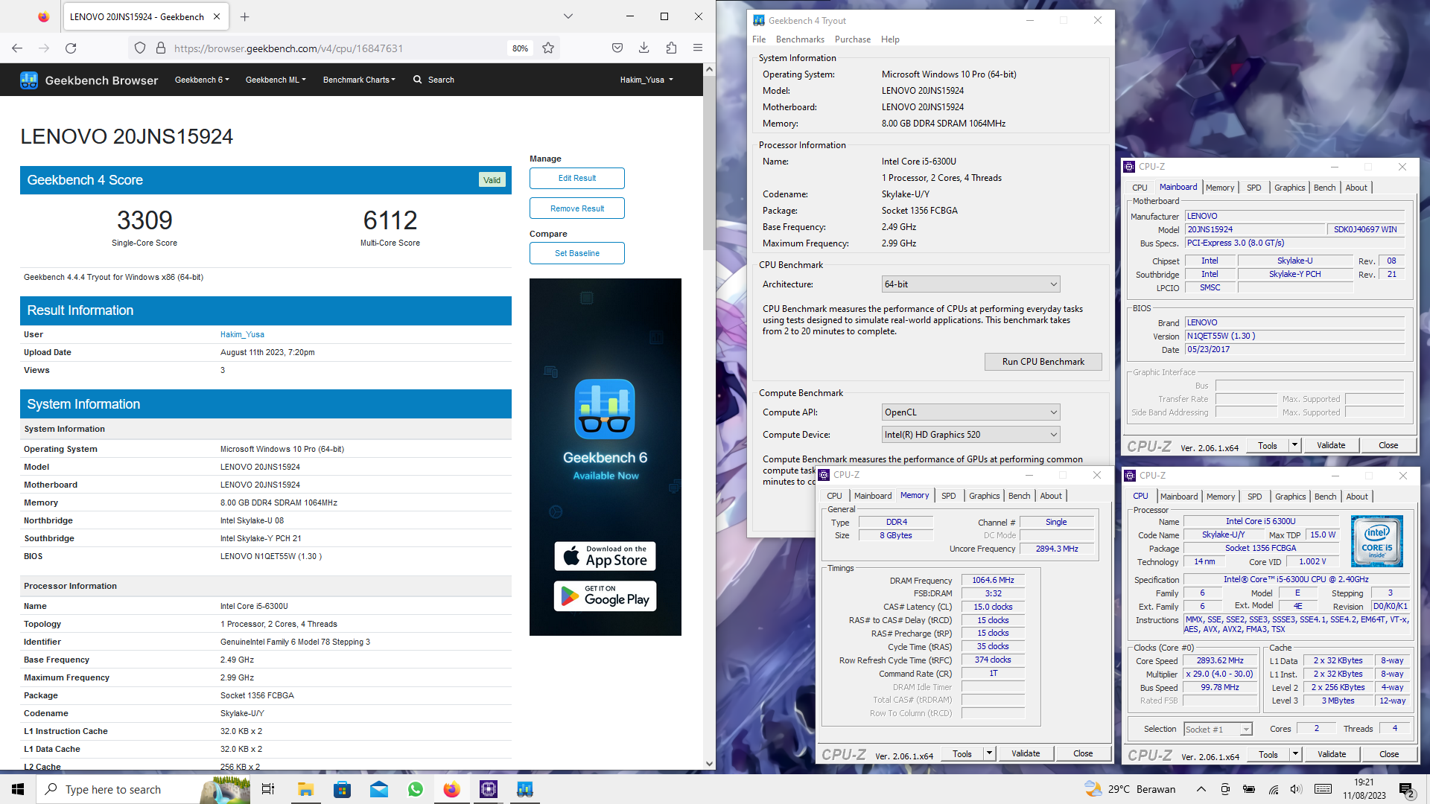1430x804 pixels.
Task: Switch to Graphics tab in Memory CPU-Z window
Action: (984, 496)
